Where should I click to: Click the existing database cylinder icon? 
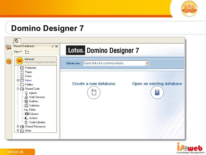157,92
